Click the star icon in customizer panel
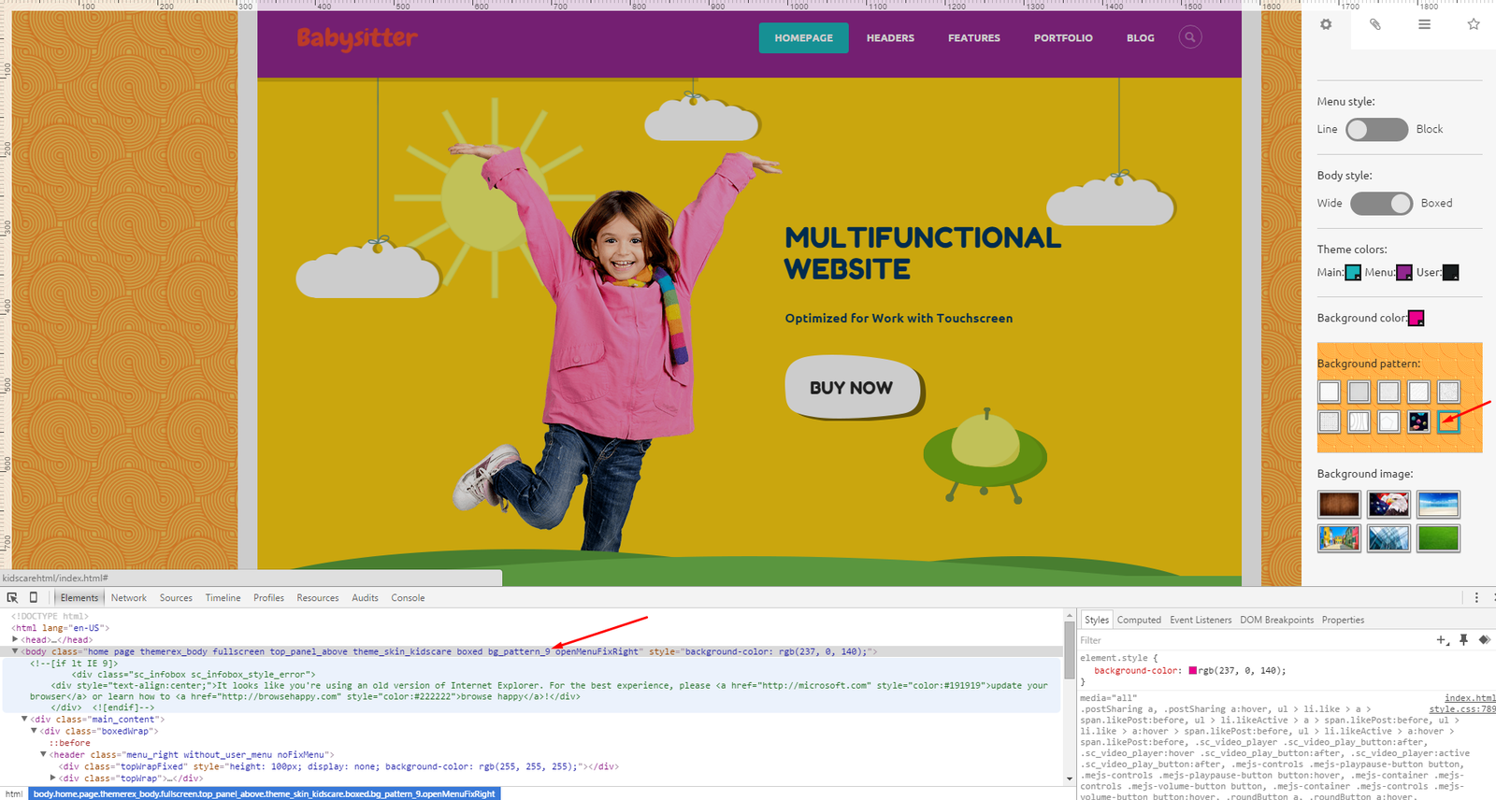The width and height of the screenshot is (1496, 800). coord(1474,24)
